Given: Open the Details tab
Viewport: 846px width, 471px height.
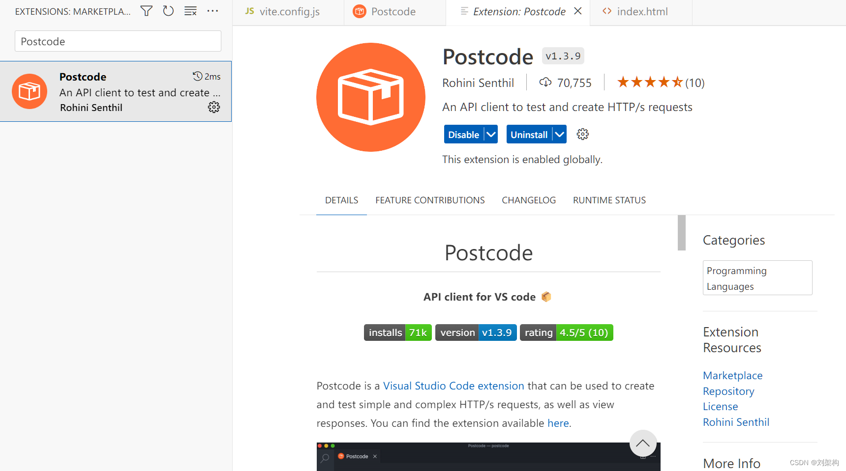Looking at the screenshot, I should pyautogui.click(x=341, y=200).
